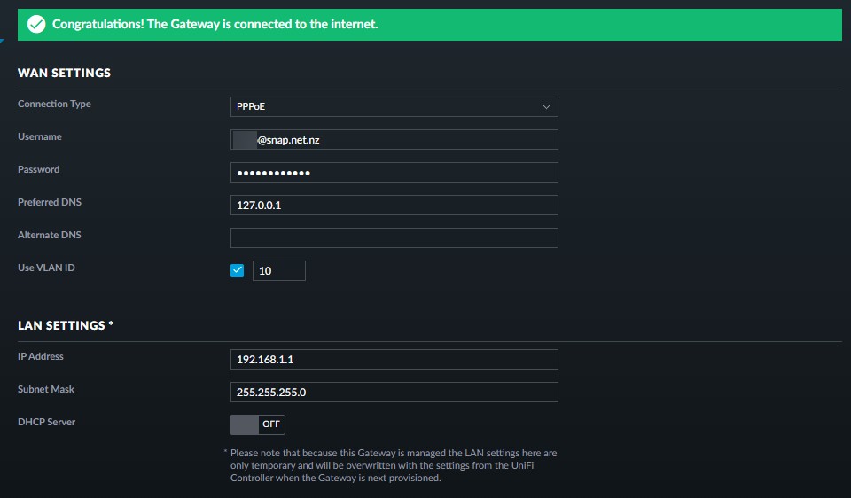
Task: Click the Congratulations connected banner message
Action: click(x=215, y=25)
